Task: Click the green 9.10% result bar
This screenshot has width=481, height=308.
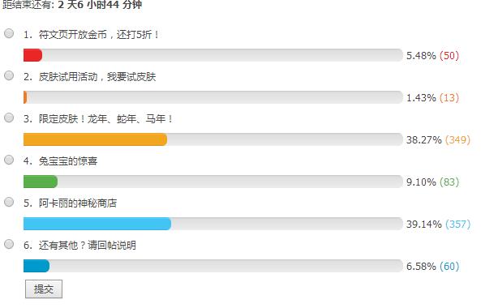Action: pyautogui.click(x=41, y=182)
